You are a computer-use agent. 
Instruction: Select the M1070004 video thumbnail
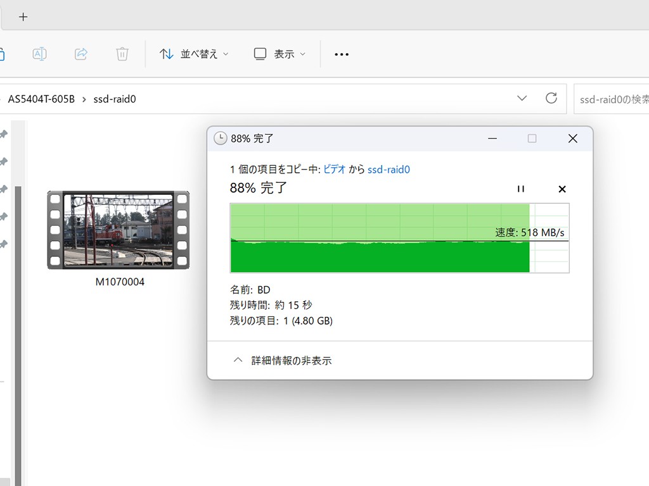pyautogui.click(x=119, y=230)
